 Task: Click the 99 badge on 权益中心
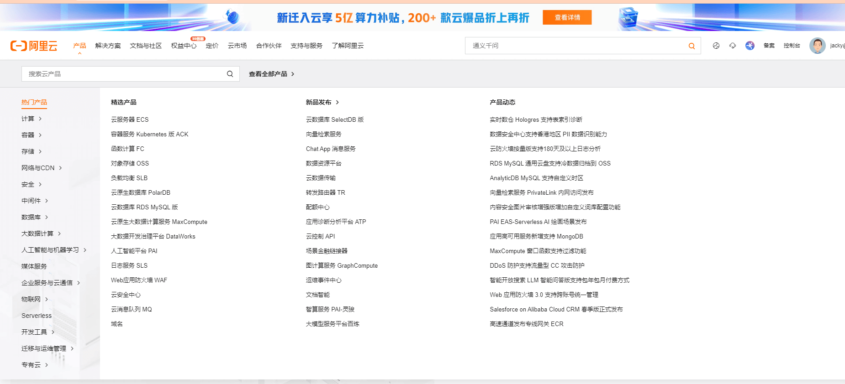[x=198, y=39]
